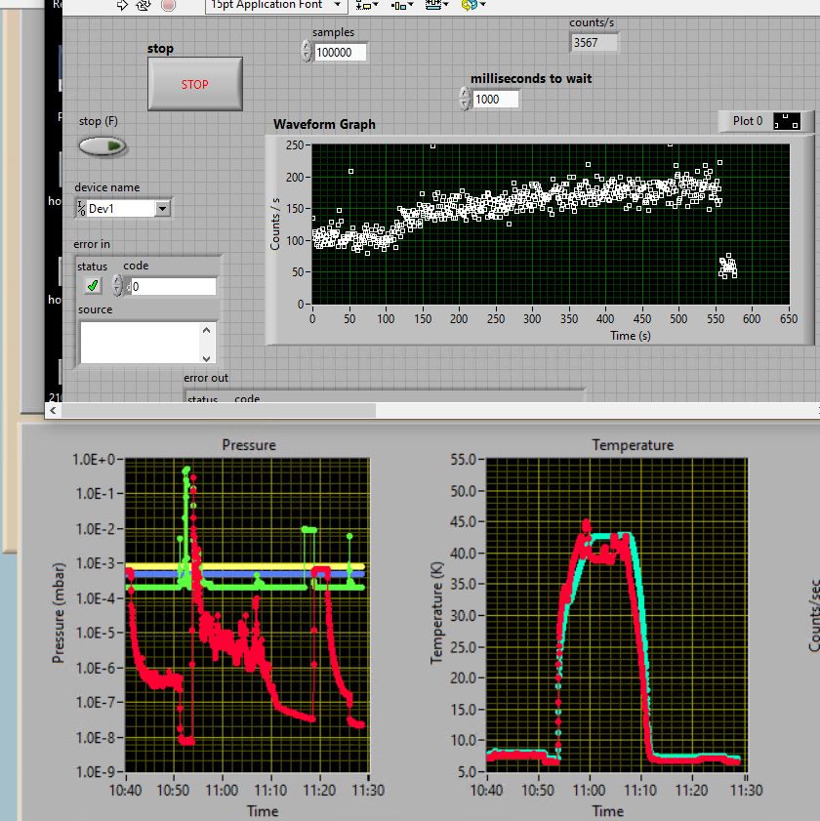Click the Run arrow icon in toolbar
820x821 pixels.
[x=122, y=5]
